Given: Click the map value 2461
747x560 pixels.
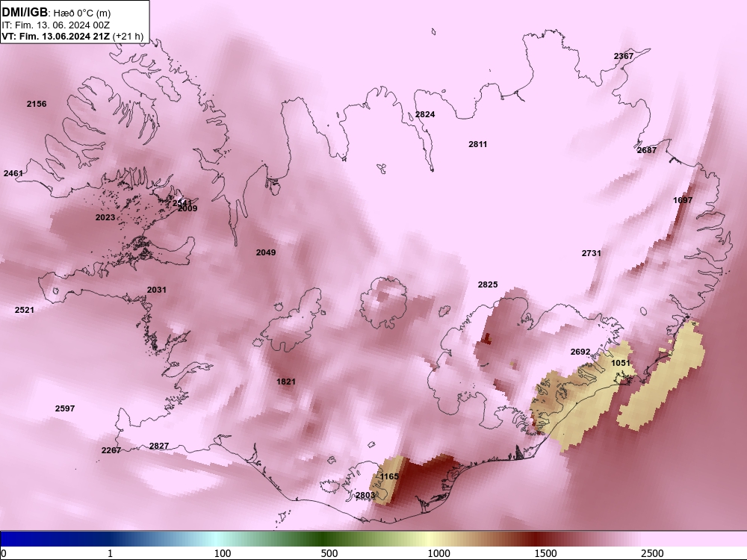Looking at the screenshot, I should [x=13, y=173].
